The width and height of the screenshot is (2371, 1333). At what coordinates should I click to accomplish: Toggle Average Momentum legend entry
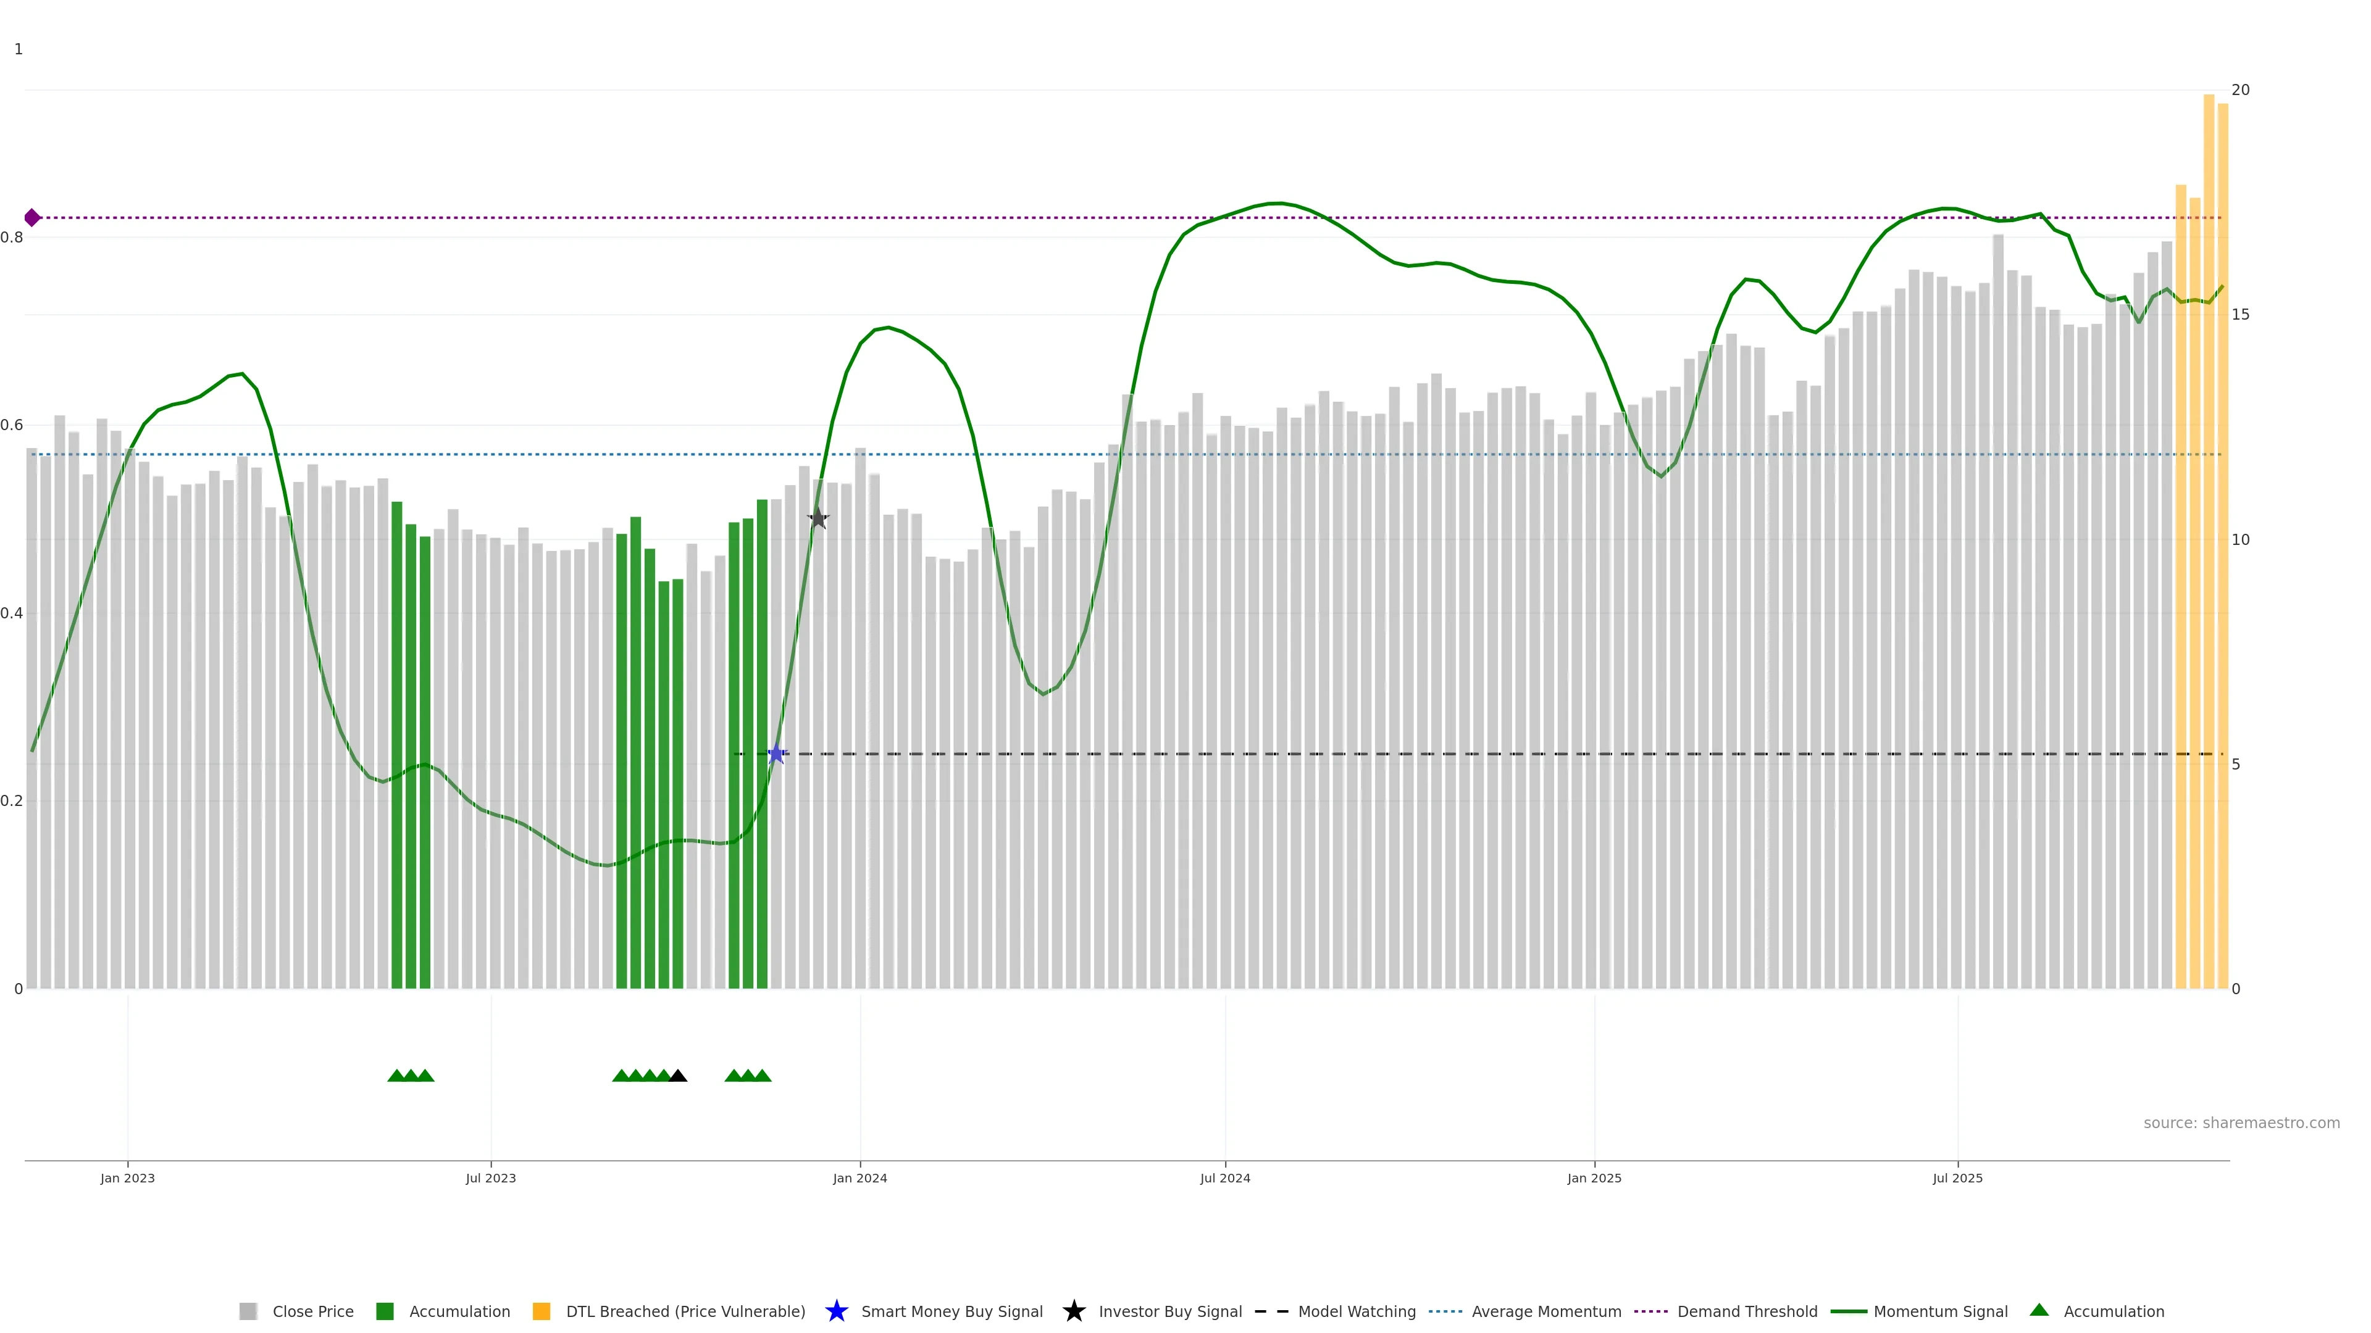click(1545, 1311)
